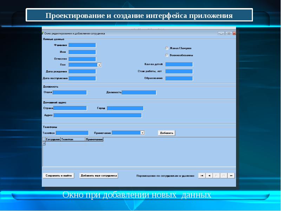Image resolution: width=281 pixels, height=211 pixels.
Task: Select the Телефон column header
Action: [x=73, y=140]
